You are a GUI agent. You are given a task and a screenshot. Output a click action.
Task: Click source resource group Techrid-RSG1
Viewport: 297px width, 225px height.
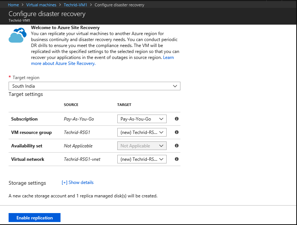click(77, 132)
